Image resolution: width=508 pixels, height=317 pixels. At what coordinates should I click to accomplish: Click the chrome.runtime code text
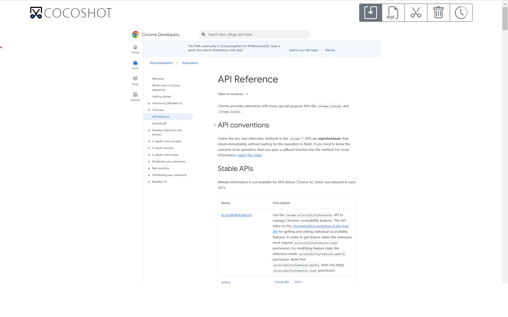[x=330, y=106]
